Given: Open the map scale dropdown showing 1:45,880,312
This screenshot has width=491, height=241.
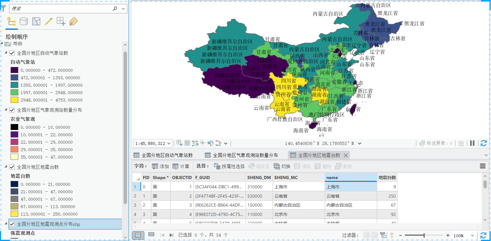Looking at the screenshot, I should click(169, 143).
